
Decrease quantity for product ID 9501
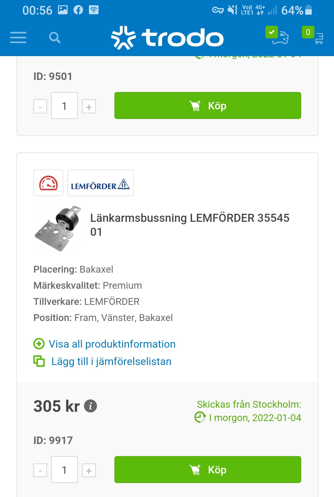coord(40,107)
